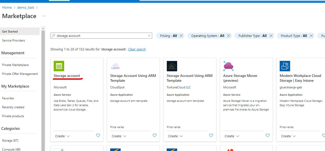Click the left sidebar vertical scrollbar
The image size is (325, 151).
43,89
